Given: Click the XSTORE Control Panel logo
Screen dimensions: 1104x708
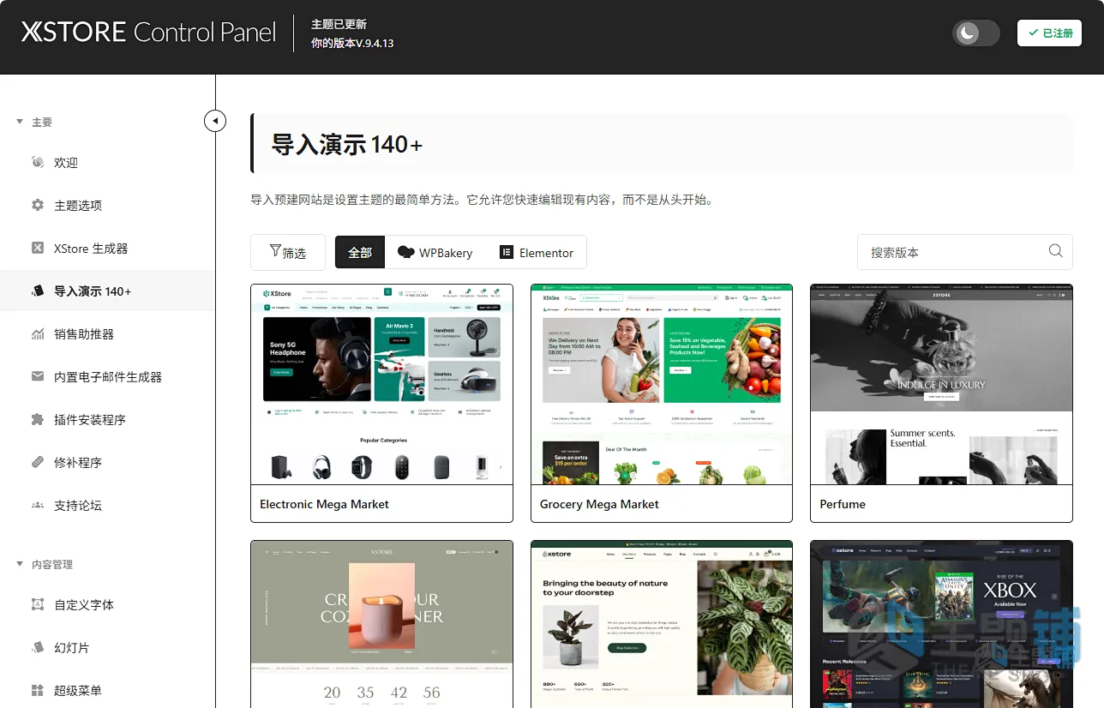Looking at the screenshot, I should 148,33.
